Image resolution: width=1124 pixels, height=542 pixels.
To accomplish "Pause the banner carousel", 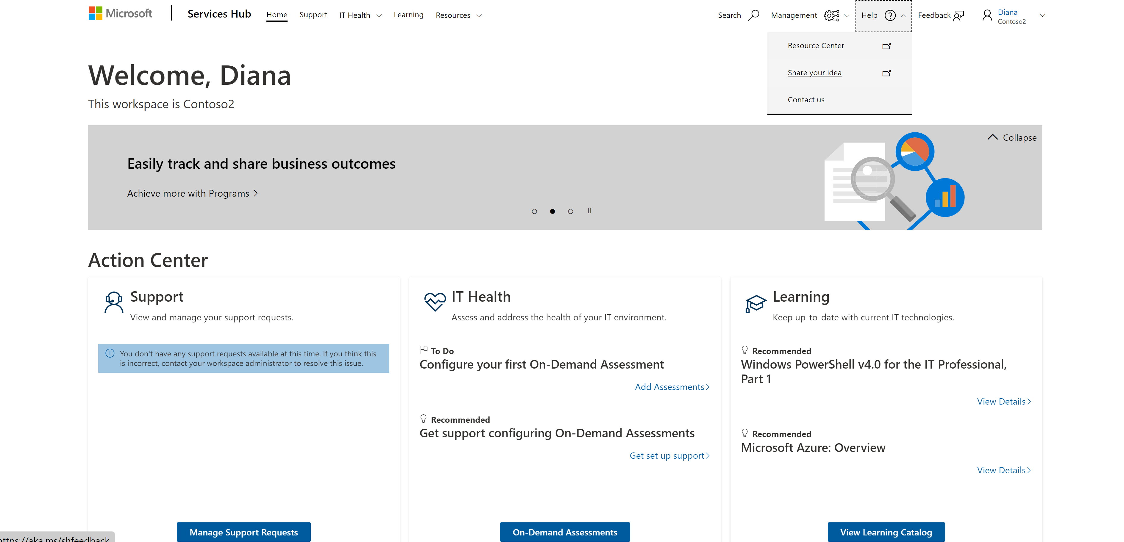I will point(589,211).
